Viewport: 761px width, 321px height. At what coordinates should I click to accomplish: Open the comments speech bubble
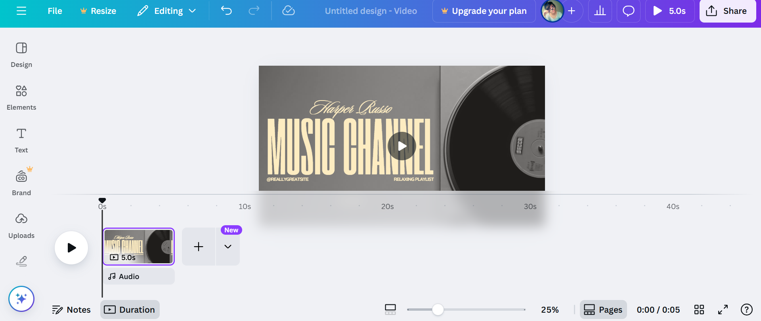(629, 11)
